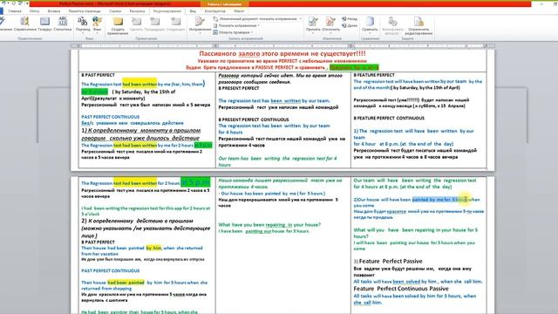Image resolution: width=558 pixels, height=314 pixels.
Task: Click 'What have you been repairing in your house?'
Action: pyautogui.click(x=269, y=225)
